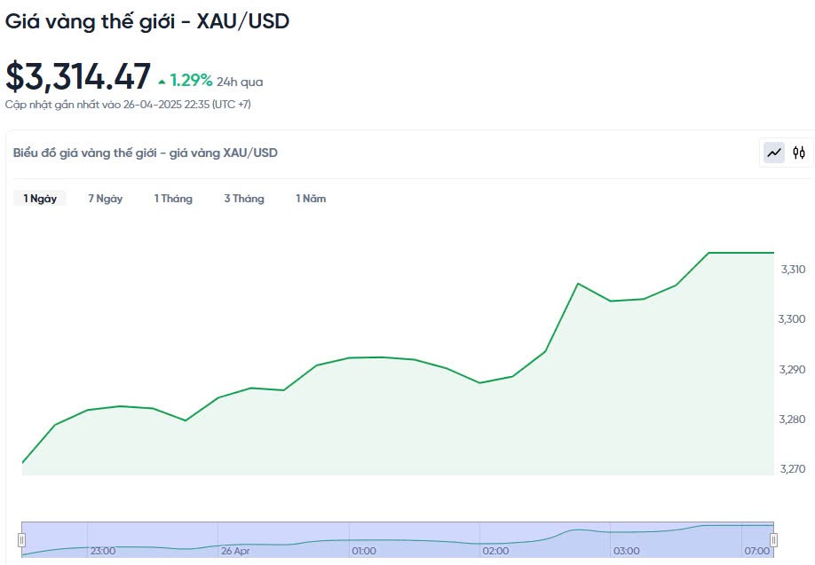Click the 23:00 label in navigator timeline

point(102,551)
